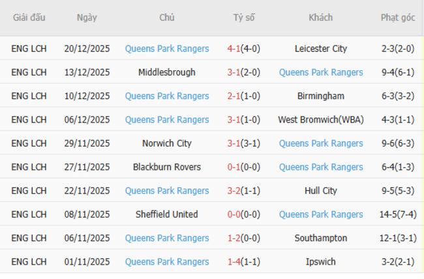This screenshot has height=279, width=424.
Task: Click the Middlesbrough team name
Action: point(166,72)
